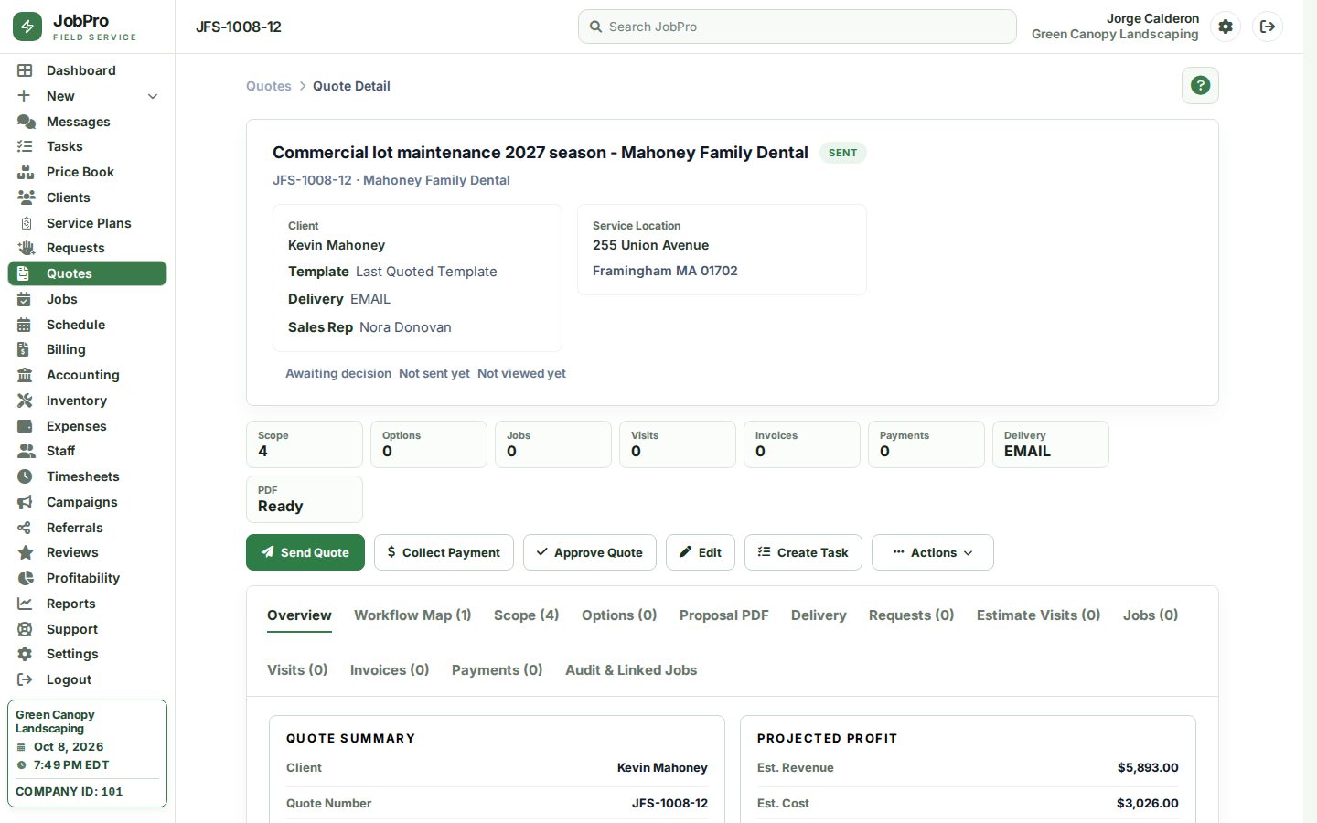Click the Messages chat bubbles icon

pyautogui.click(x=26, y=122)
